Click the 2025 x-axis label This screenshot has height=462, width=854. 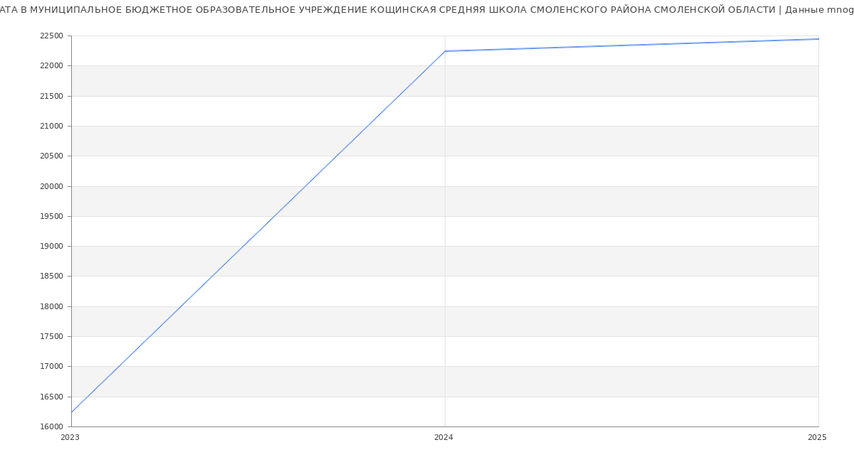(x=817, y=438)
